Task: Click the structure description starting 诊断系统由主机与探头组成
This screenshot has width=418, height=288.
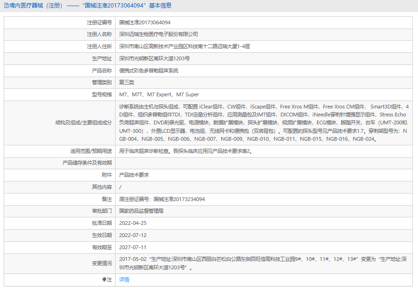Action: [264, 122]
